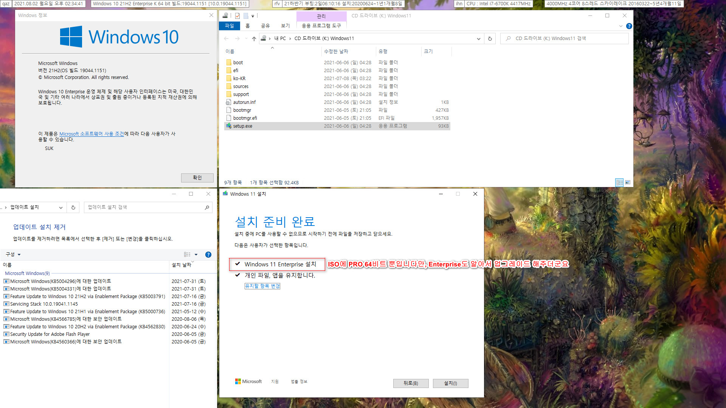Image resolution: width=726 pixels, height=408 pixels.
Task: Click the New Folder icon in Explorer's quick access toolbar
Action: (246, 16)
